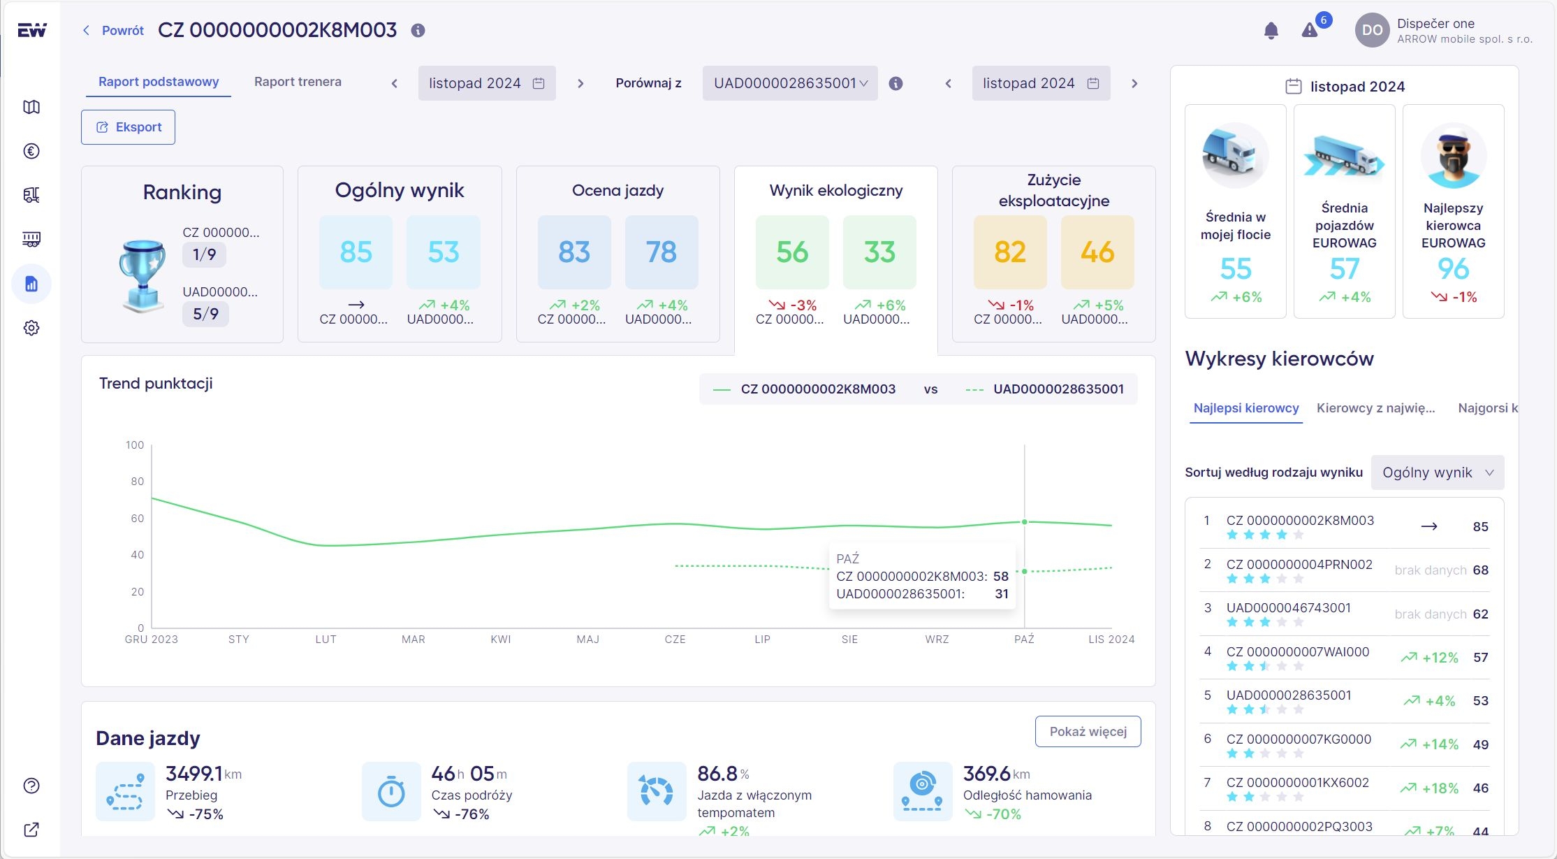Go to previous month for main report
Image resolution: width=1557 pixels, height=859 pixels.
point(395,84)
